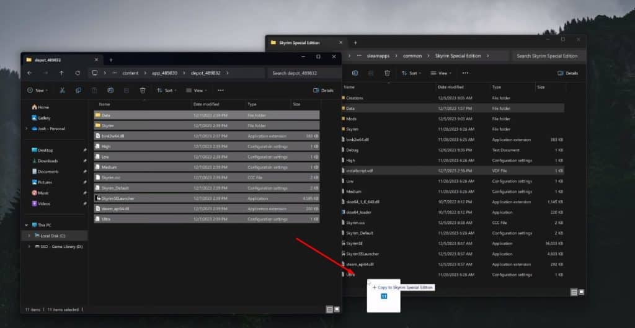Select the Creations folder in Skyrim window

pyautogui.click(x=453, y=98)
